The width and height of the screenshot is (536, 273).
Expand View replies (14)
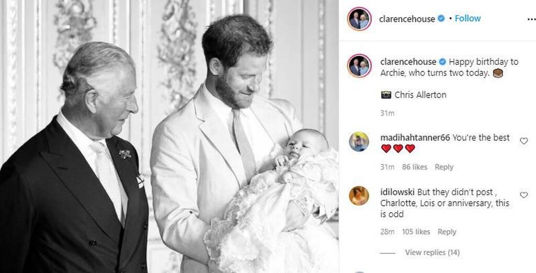[432, 253]
